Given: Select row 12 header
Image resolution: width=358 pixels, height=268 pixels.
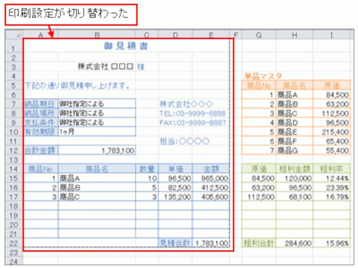Looking at the screenshot, I should pyautogui.click(x=14, y=151).
